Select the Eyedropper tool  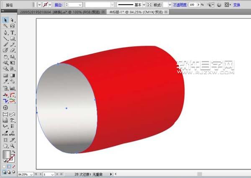coord(5,81)
